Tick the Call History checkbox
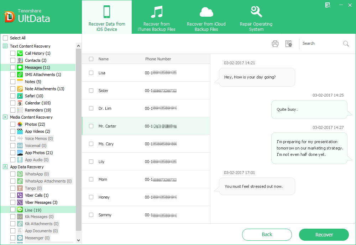Screen dimensions: 356x245 [13, 53]
